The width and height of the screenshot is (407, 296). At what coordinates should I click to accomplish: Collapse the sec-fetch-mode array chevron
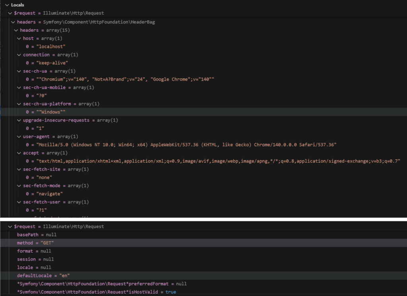tap(19, 186)
